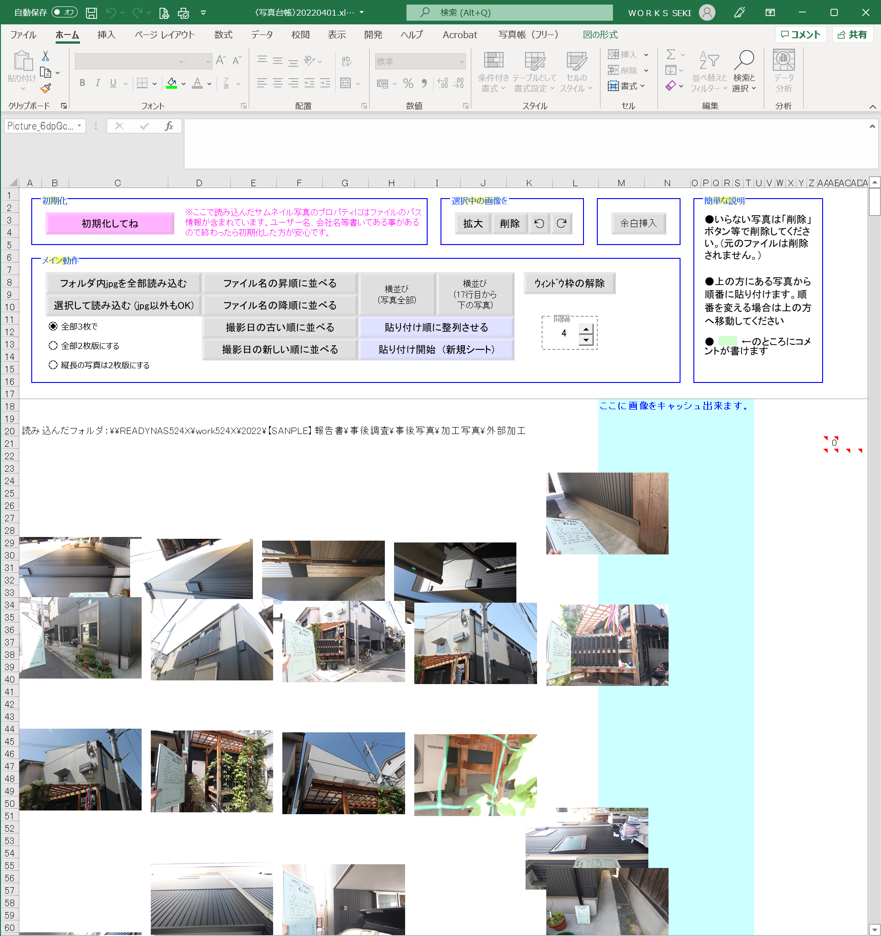
Task: Increase the 間隔 spinner value
Action: click(x=586, y=329)
